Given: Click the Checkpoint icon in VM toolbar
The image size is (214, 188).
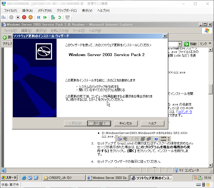Looking at the screenshot, I should click(x=53, y=17).
